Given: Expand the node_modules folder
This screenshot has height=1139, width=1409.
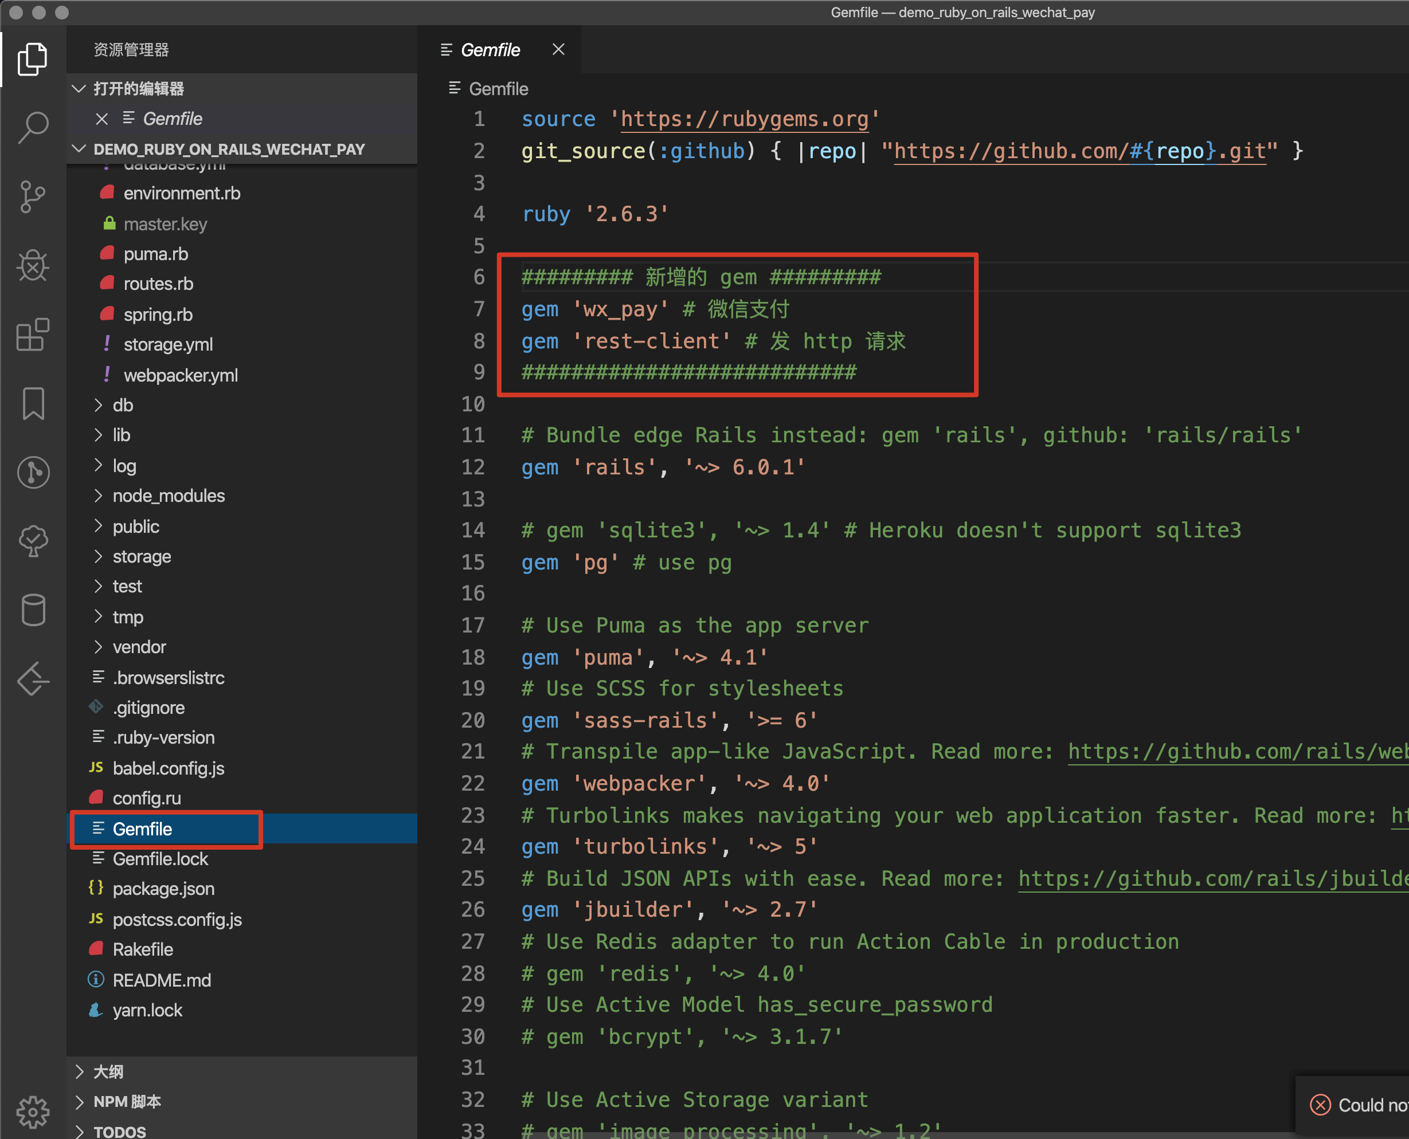Looking at the screenshot, I should (x=168, y=496).
